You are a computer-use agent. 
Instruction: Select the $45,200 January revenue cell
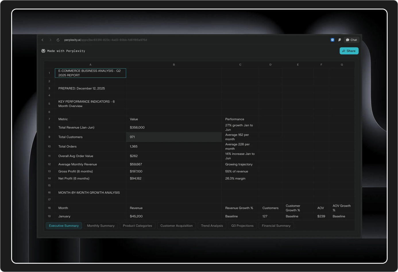[174, 216]
